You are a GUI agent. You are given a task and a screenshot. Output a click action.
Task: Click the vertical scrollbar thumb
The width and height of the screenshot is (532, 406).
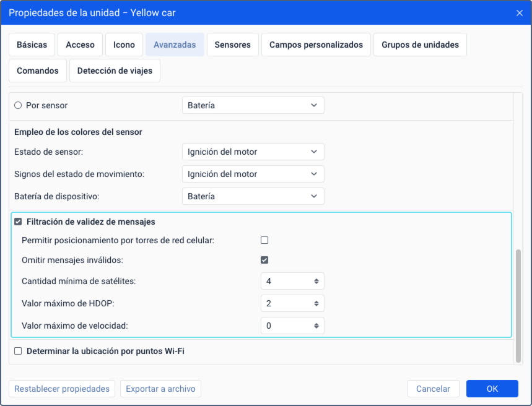tap(518, 306)
